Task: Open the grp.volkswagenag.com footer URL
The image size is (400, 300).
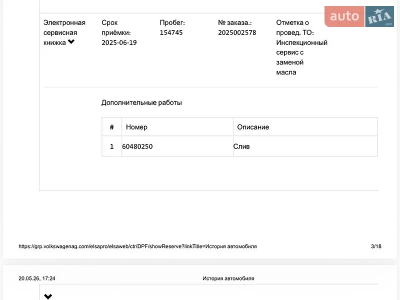Action: point(137,246)
